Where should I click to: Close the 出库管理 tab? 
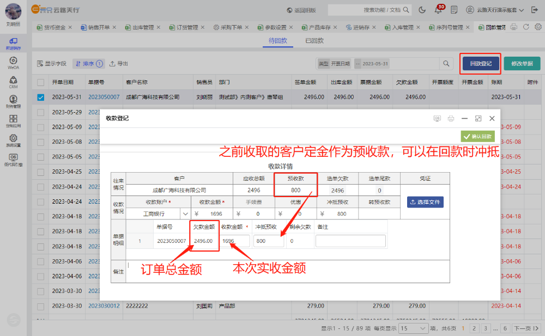coord(158,27)
